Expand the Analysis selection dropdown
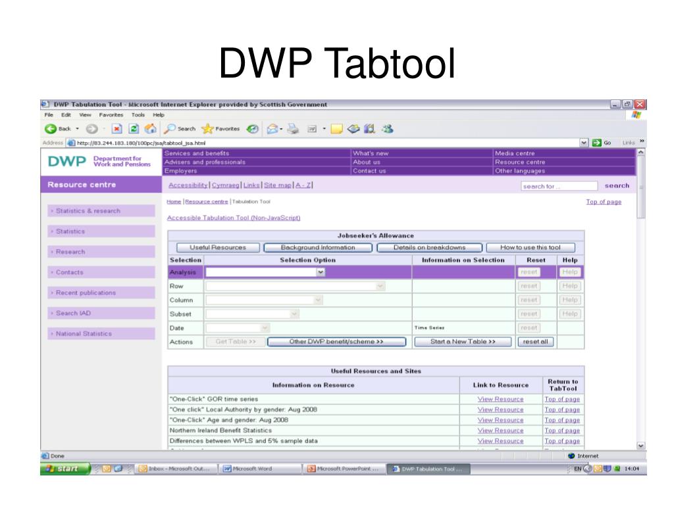This screenshot has width=674, height=505. (321, 272)
